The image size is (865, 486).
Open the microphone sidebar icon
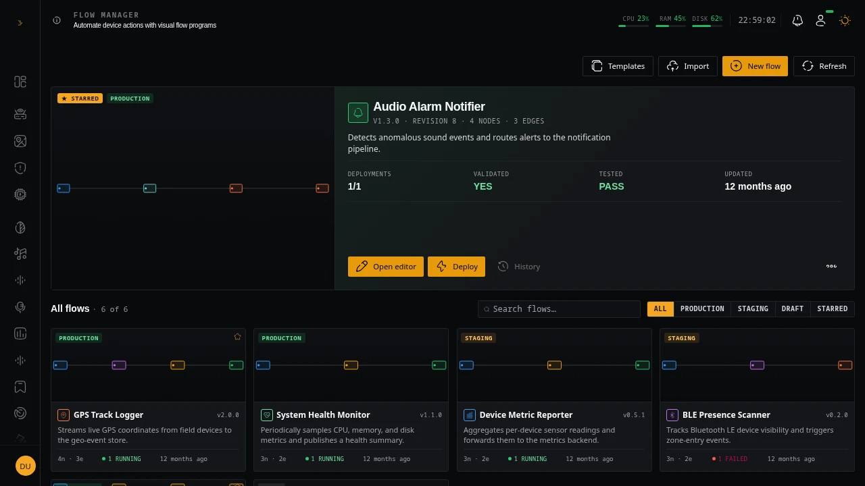pyautogui.click(x=20, y=307)
